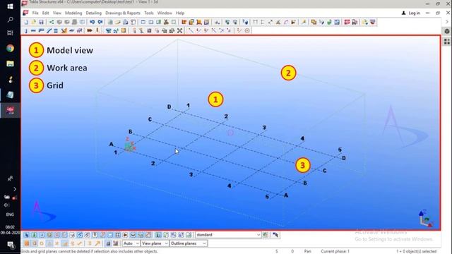Click 'Current phase: 1' in status bar
The height and width of the screenshot is (254, 452).
coord(335,251)
